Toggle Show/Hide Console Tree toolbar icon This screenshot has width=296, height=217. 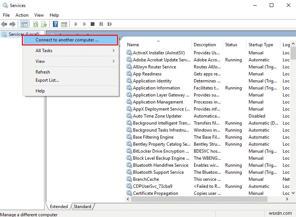(24, 24)
